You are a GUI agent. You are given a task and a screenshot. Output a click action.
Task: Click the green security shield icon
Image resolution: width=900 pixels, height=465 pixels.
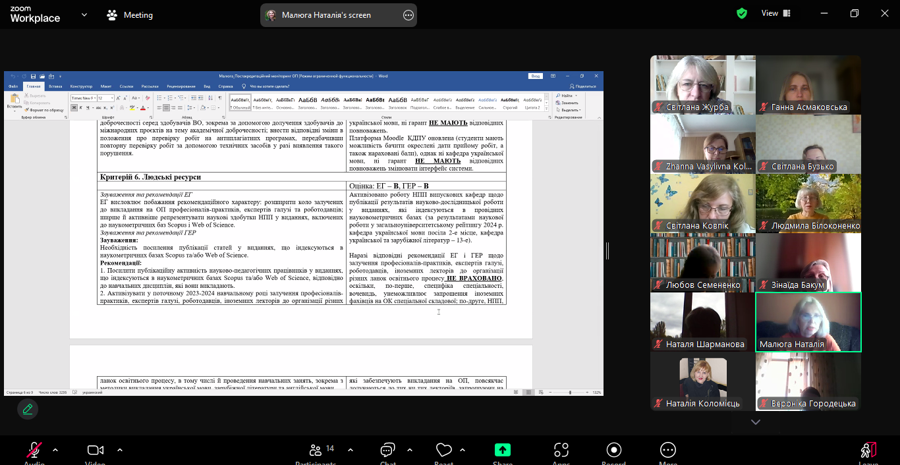[742, 13]
